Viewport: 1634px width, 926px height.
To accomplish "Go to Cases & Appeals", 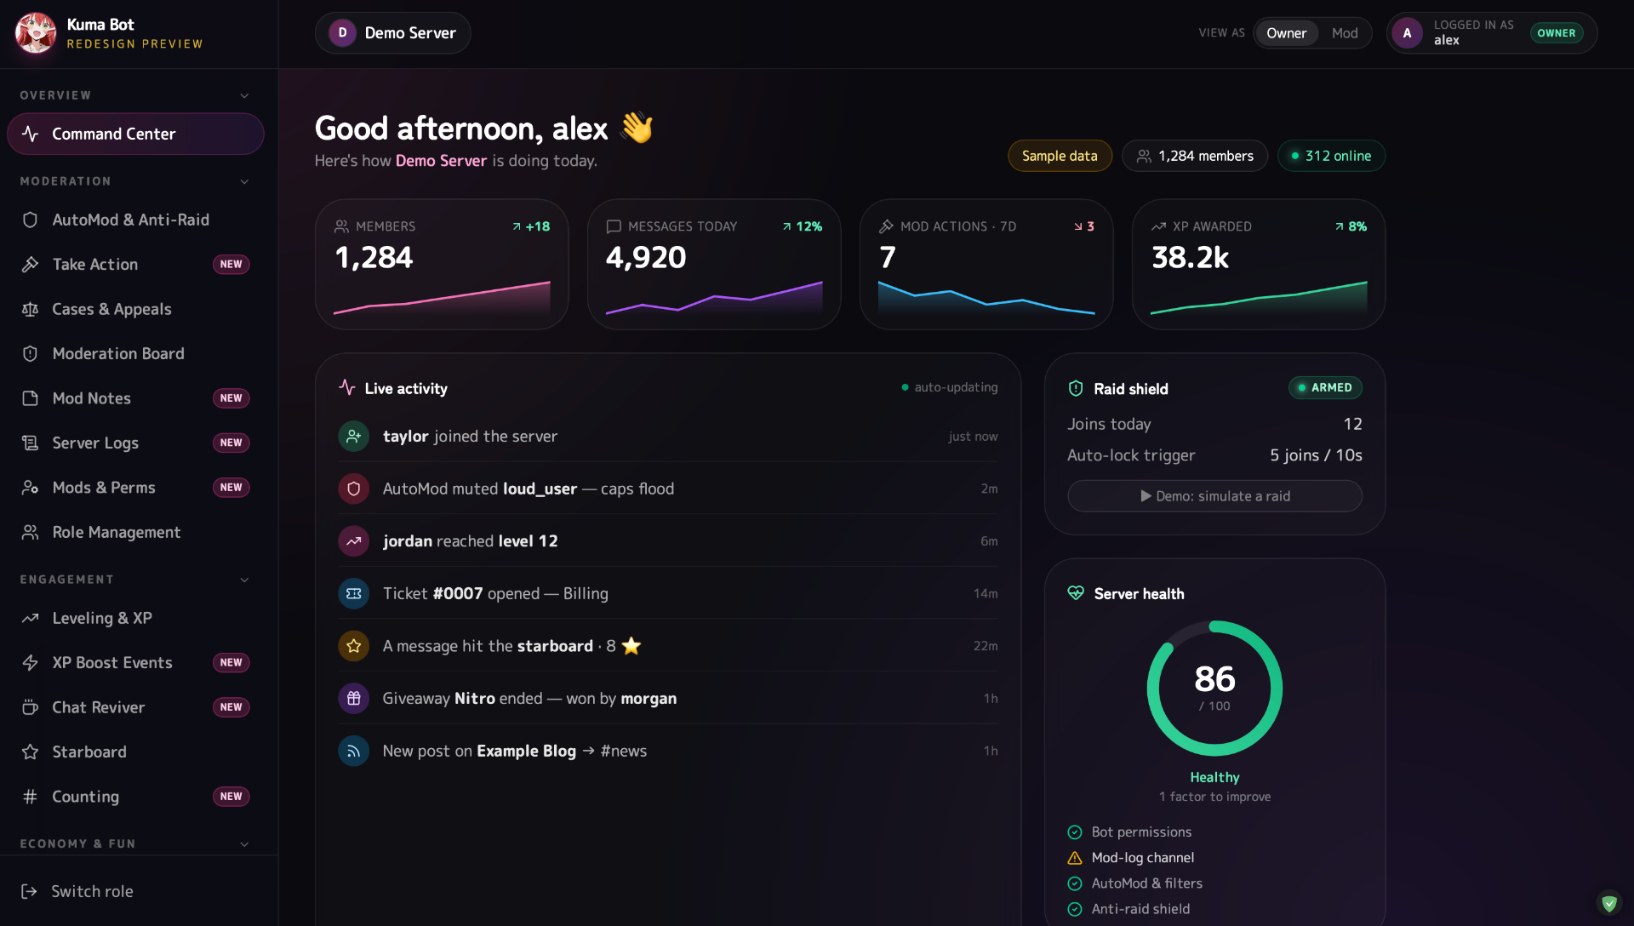I will (135, 309).
